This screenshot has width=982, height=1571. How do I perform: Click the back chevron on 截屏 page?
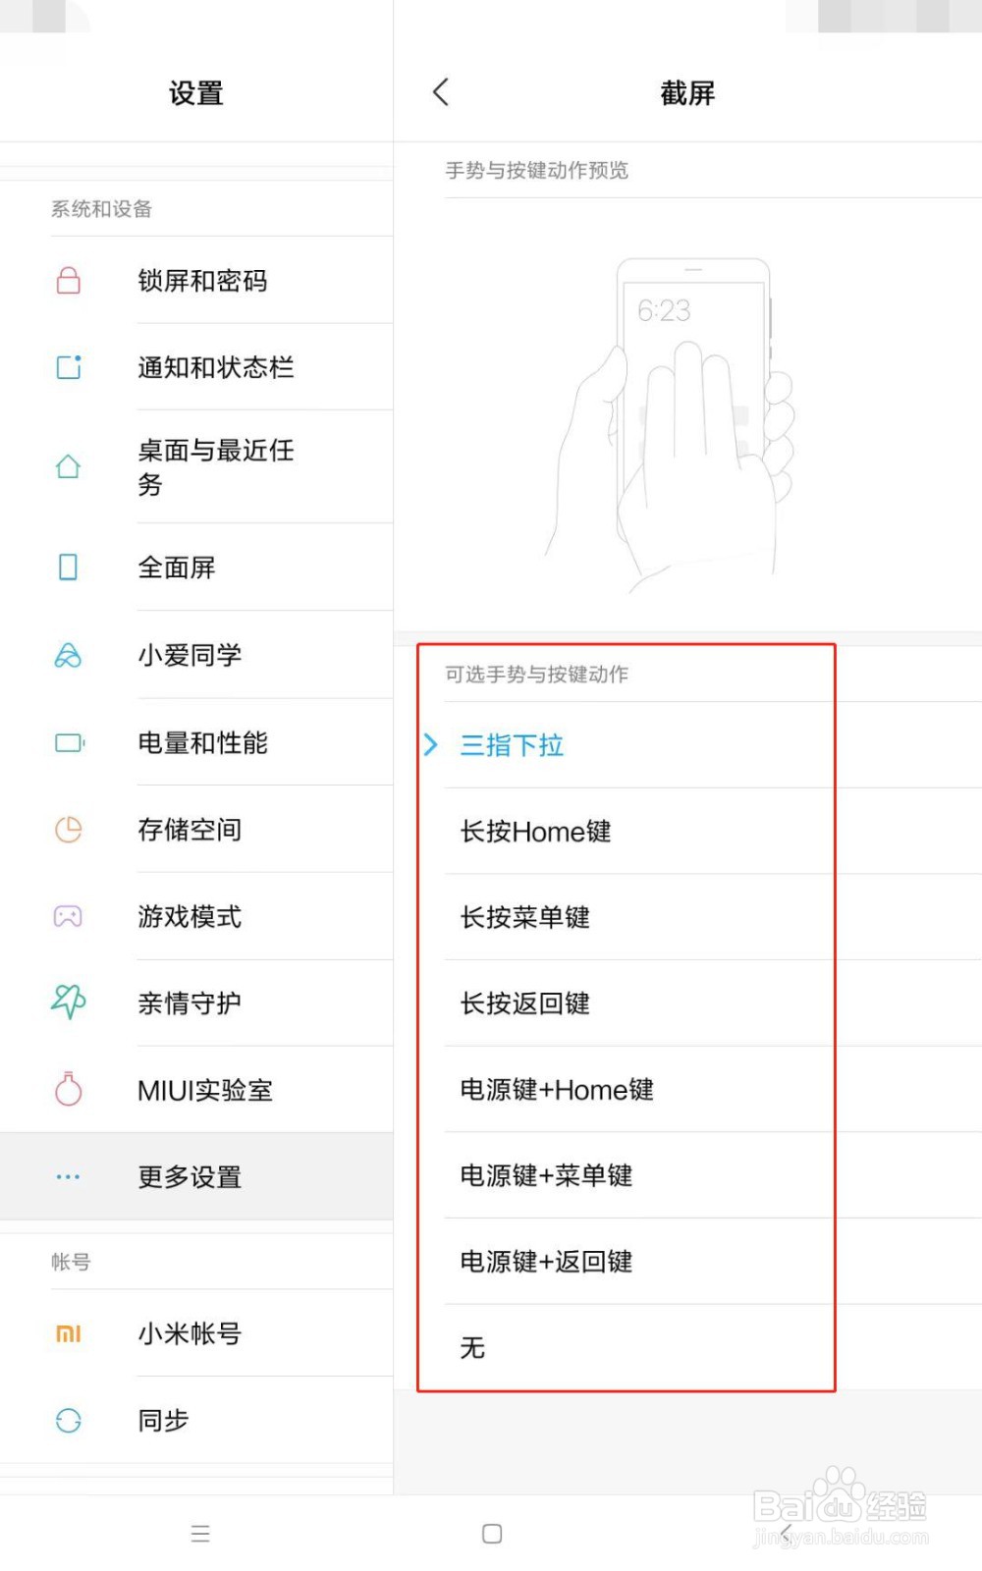(440, 91)
